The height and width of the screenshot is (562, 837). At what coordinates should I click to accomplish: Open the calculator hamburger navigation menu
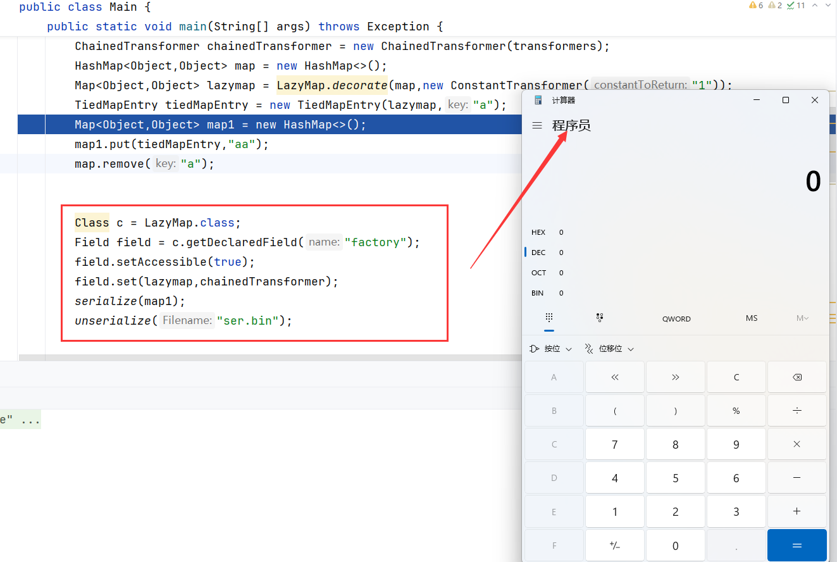[537, 126]
